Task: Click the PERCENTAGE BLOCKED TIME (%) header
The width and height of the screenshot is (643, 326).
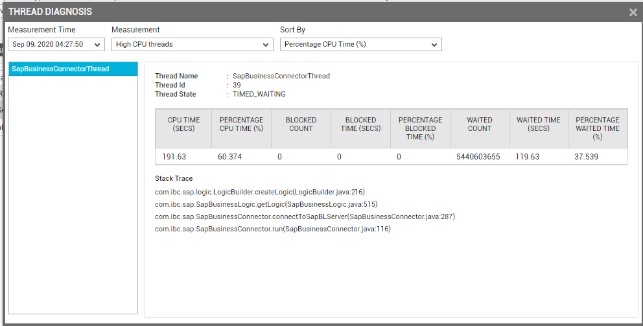Action: point(420,128)
